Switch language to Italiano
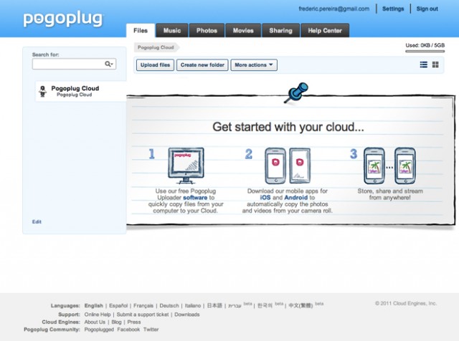 pos(193,306)
